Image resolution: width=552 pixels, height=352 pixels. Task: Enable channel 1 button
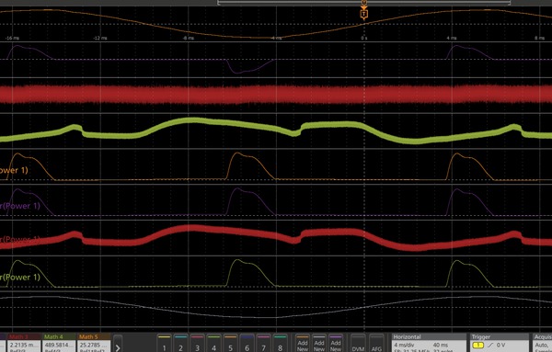[164, 343]
